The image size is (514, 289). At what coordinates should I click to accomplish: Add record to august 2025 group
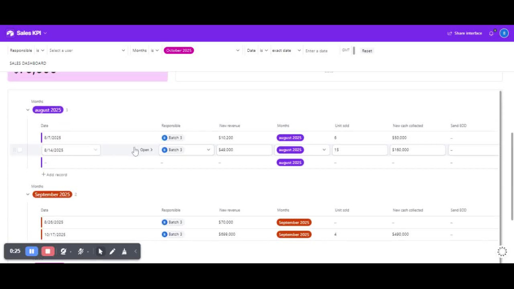[54, 175]
